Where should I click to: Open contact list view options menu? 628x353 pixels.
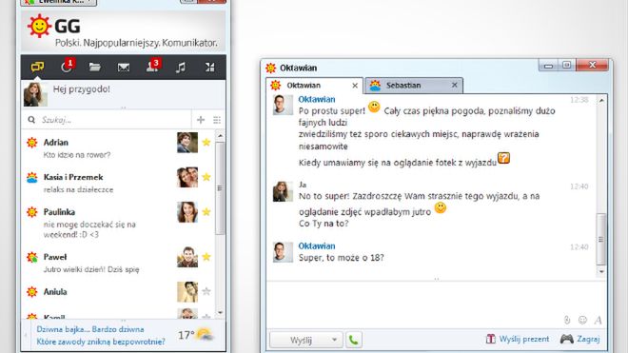tap(217, 120)
